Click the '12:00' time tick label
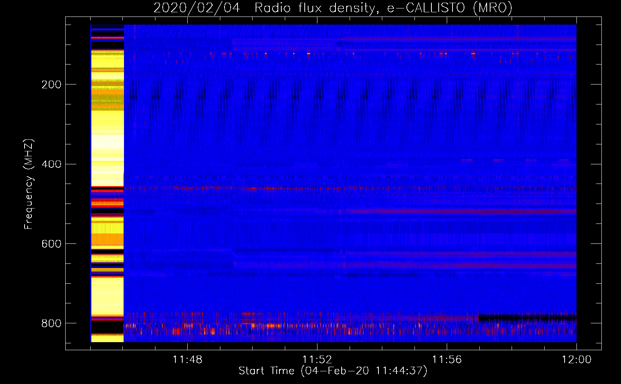The width and height of the screenshot is (621, 384). coord(576,360)
